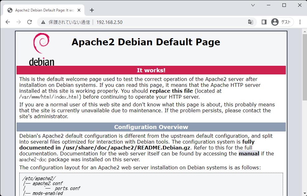Click the apache2.conf line in tree
This screenshot has height=196, width=307.
[x=48, y=184]
